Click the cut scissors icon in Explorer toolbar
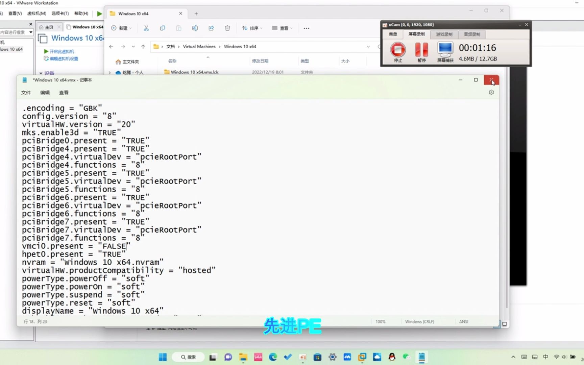This screenshot has height=365, width=584. click(x=146, y=28)
